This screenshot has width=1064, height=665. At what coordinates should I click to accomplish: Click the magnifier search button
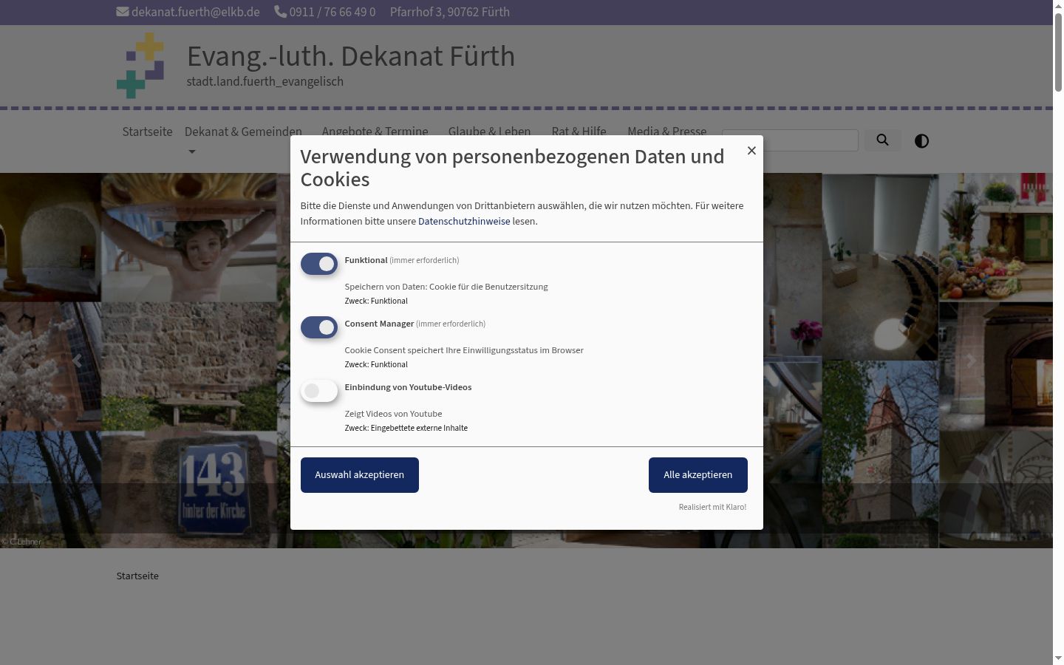(882, 140)
